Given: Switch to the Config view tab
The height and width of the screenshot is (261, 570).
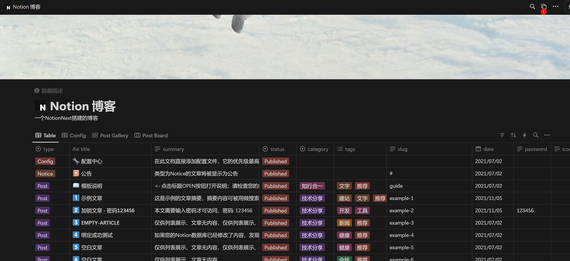Looking at the screenshot, I should click(74, 135).
